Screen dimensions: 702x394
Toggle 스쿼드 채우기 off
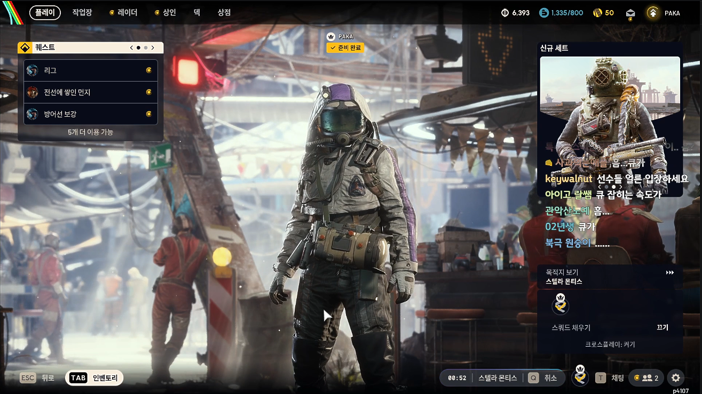662,327
